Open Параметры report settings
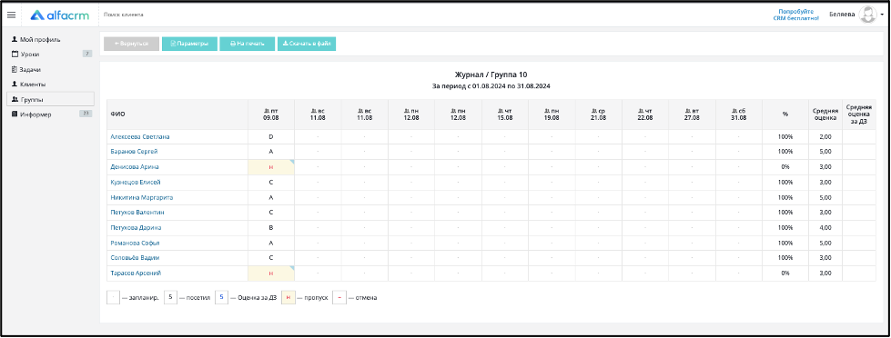891x338 pixels. coord(190,44)
